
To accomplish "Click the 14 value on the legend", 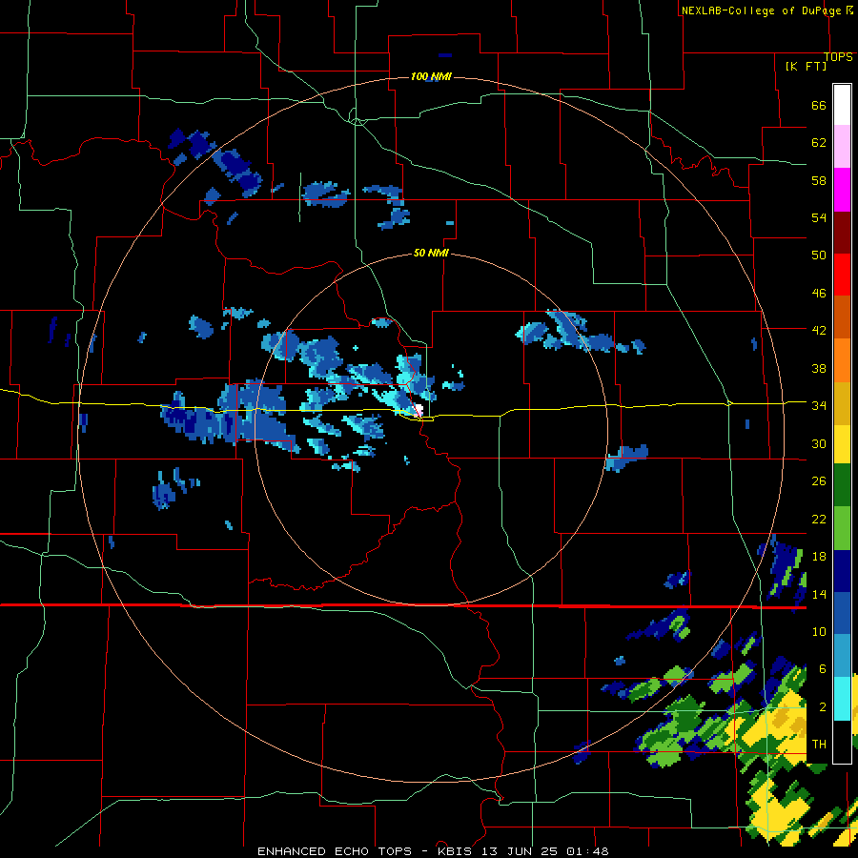I will 819,594.
